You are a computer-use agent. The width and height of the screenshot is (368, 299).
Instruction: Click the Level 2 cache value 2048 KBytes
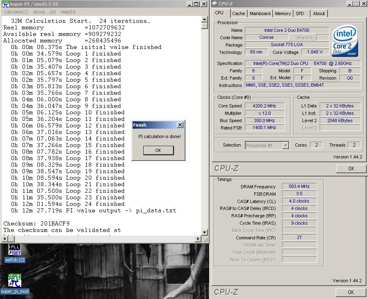point(340,120)
